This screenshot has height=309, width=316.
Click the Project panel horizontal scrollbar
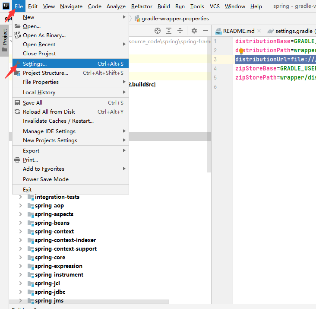tap(88, 302)
